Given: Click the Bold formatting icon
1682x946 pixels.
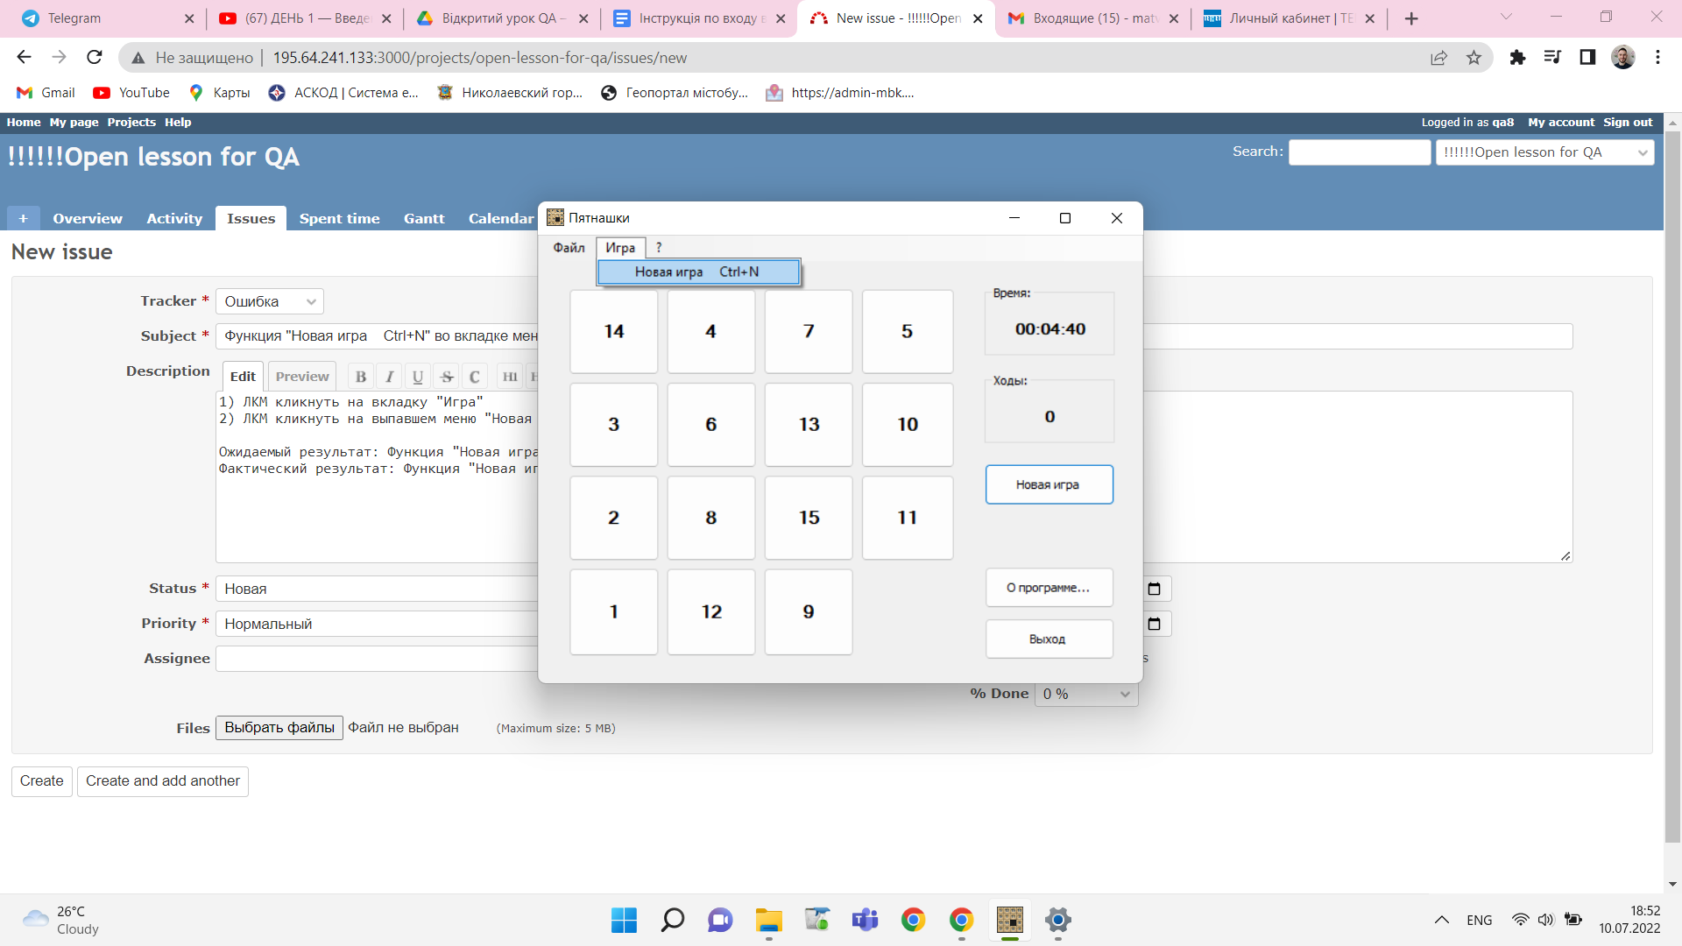Looking at the screenshot, I should point(361,377).
